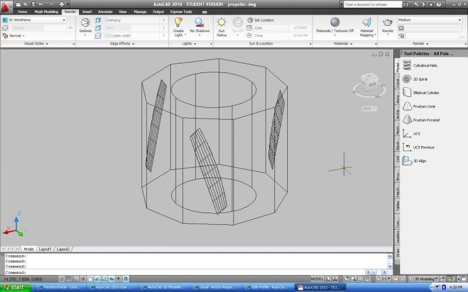Viewport: 468px width, 292px height.
Task: Expand the WCS coordinate system dropdown
Action: (x=369, y=108)
